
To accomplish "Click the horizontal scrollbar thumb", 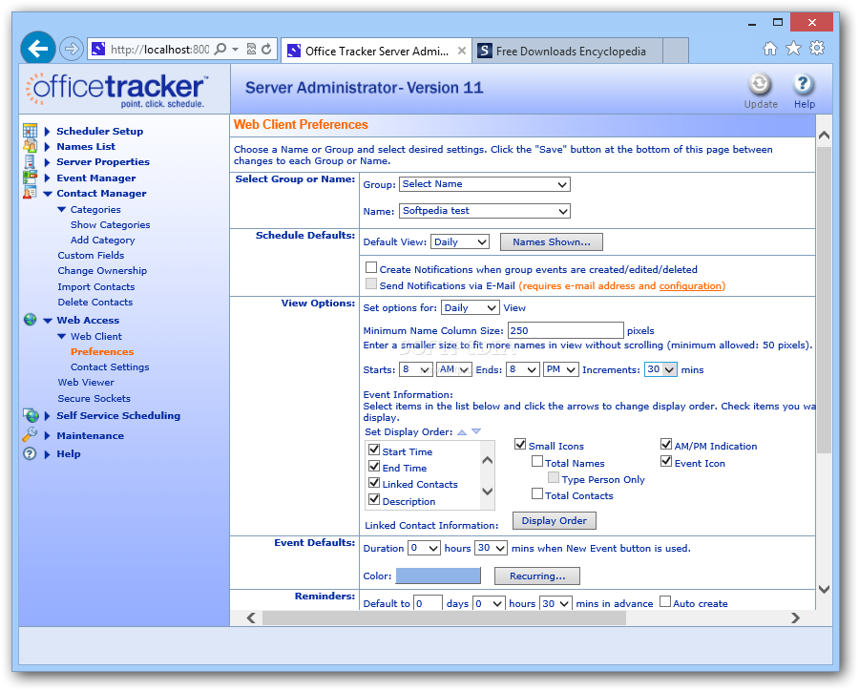I will point(444,618).
